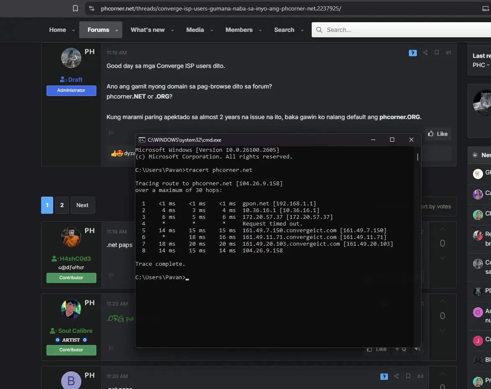The height and width of the screenshot is (389, 491).
Task: Open the Search tab
Action: pyautogui.click(x=284, y=30)
